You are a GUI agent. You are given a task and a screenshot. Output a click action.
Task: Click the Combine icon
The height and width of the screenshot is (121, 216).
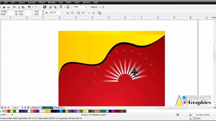(x=89, y=13)
